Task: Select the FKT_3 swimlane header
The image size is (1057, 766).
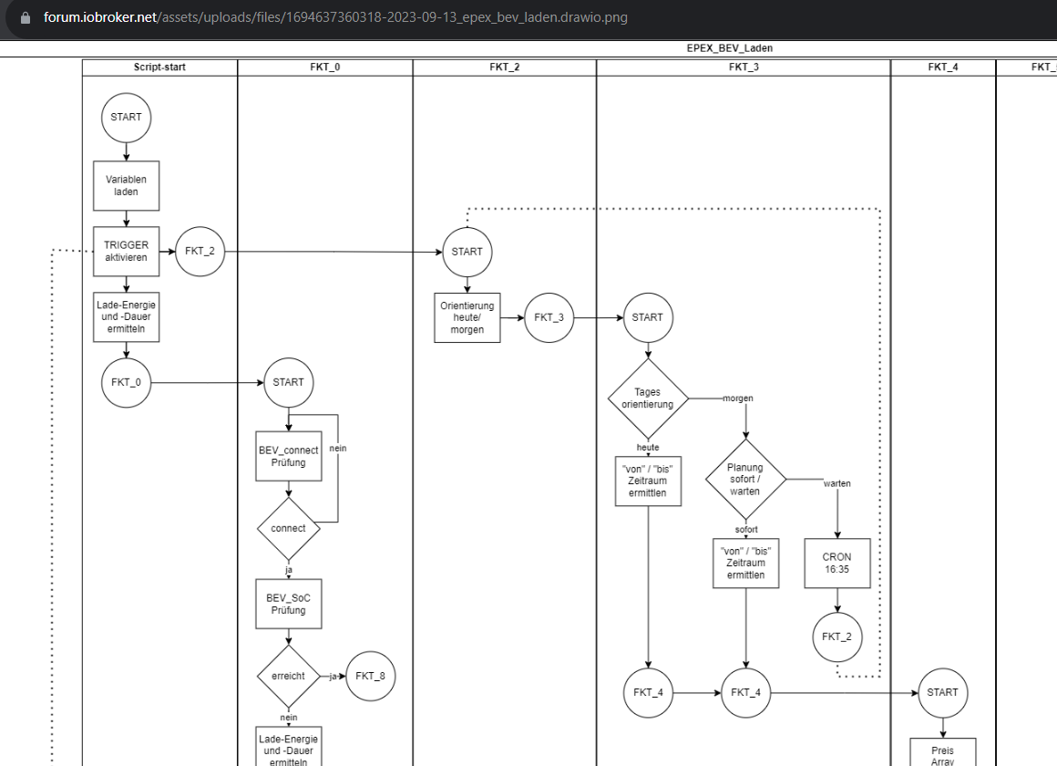Action: pyautogui.click(x=743, y=67)
